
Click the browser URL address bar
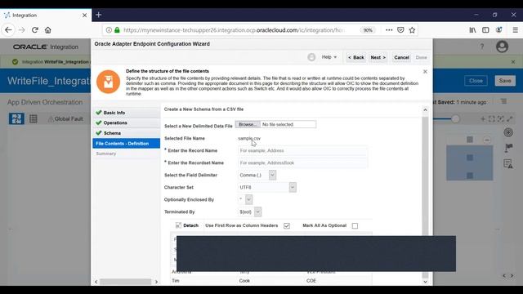pos(234,30)
